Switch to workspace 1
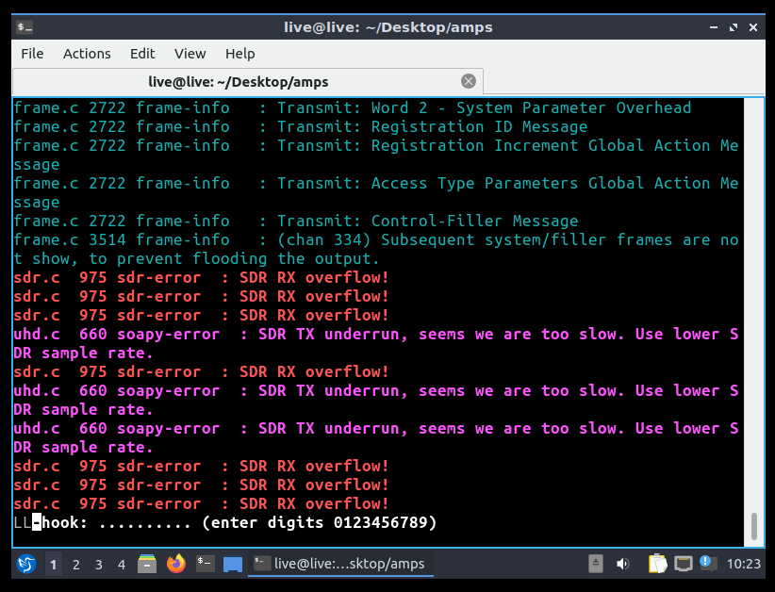The height and width of the screenshot is (592, 775). [x=54, y=565]
